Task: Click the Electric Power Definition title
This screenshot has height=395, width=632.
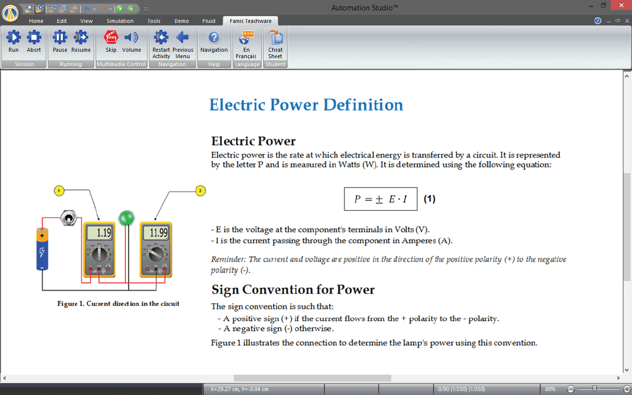Action: [306, 105]
